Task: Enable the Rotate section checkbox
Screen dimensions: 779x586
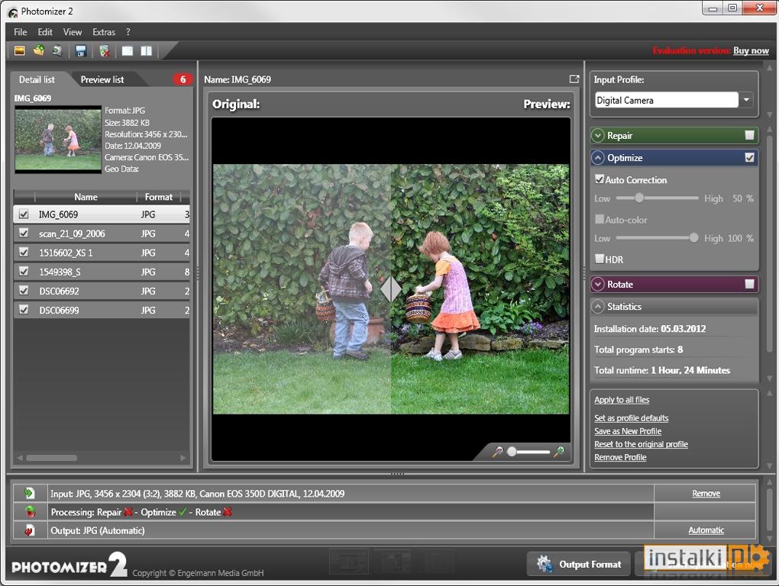Action: click(x=749, y=284)
